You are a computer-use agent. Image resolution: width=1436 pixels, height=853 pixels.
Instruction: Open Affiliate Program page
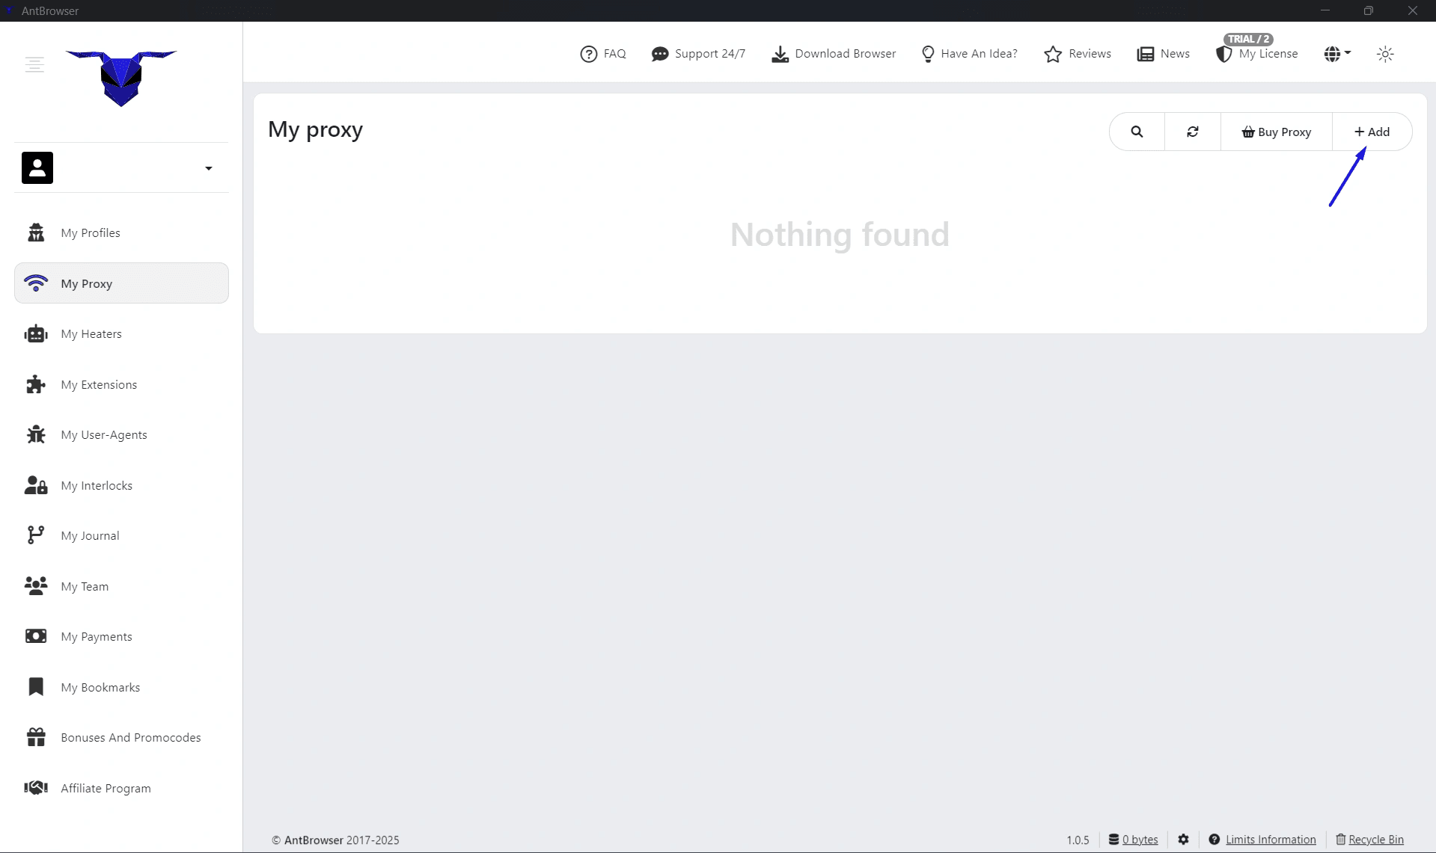pyautogui.click(x=121, y=788)
